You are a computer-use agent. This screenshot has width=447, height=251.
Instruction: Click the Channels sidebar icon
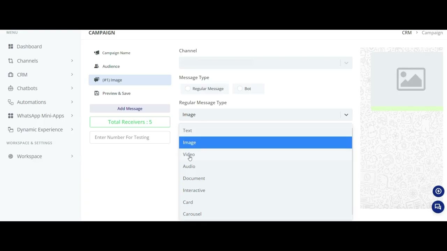pos(10,61)
